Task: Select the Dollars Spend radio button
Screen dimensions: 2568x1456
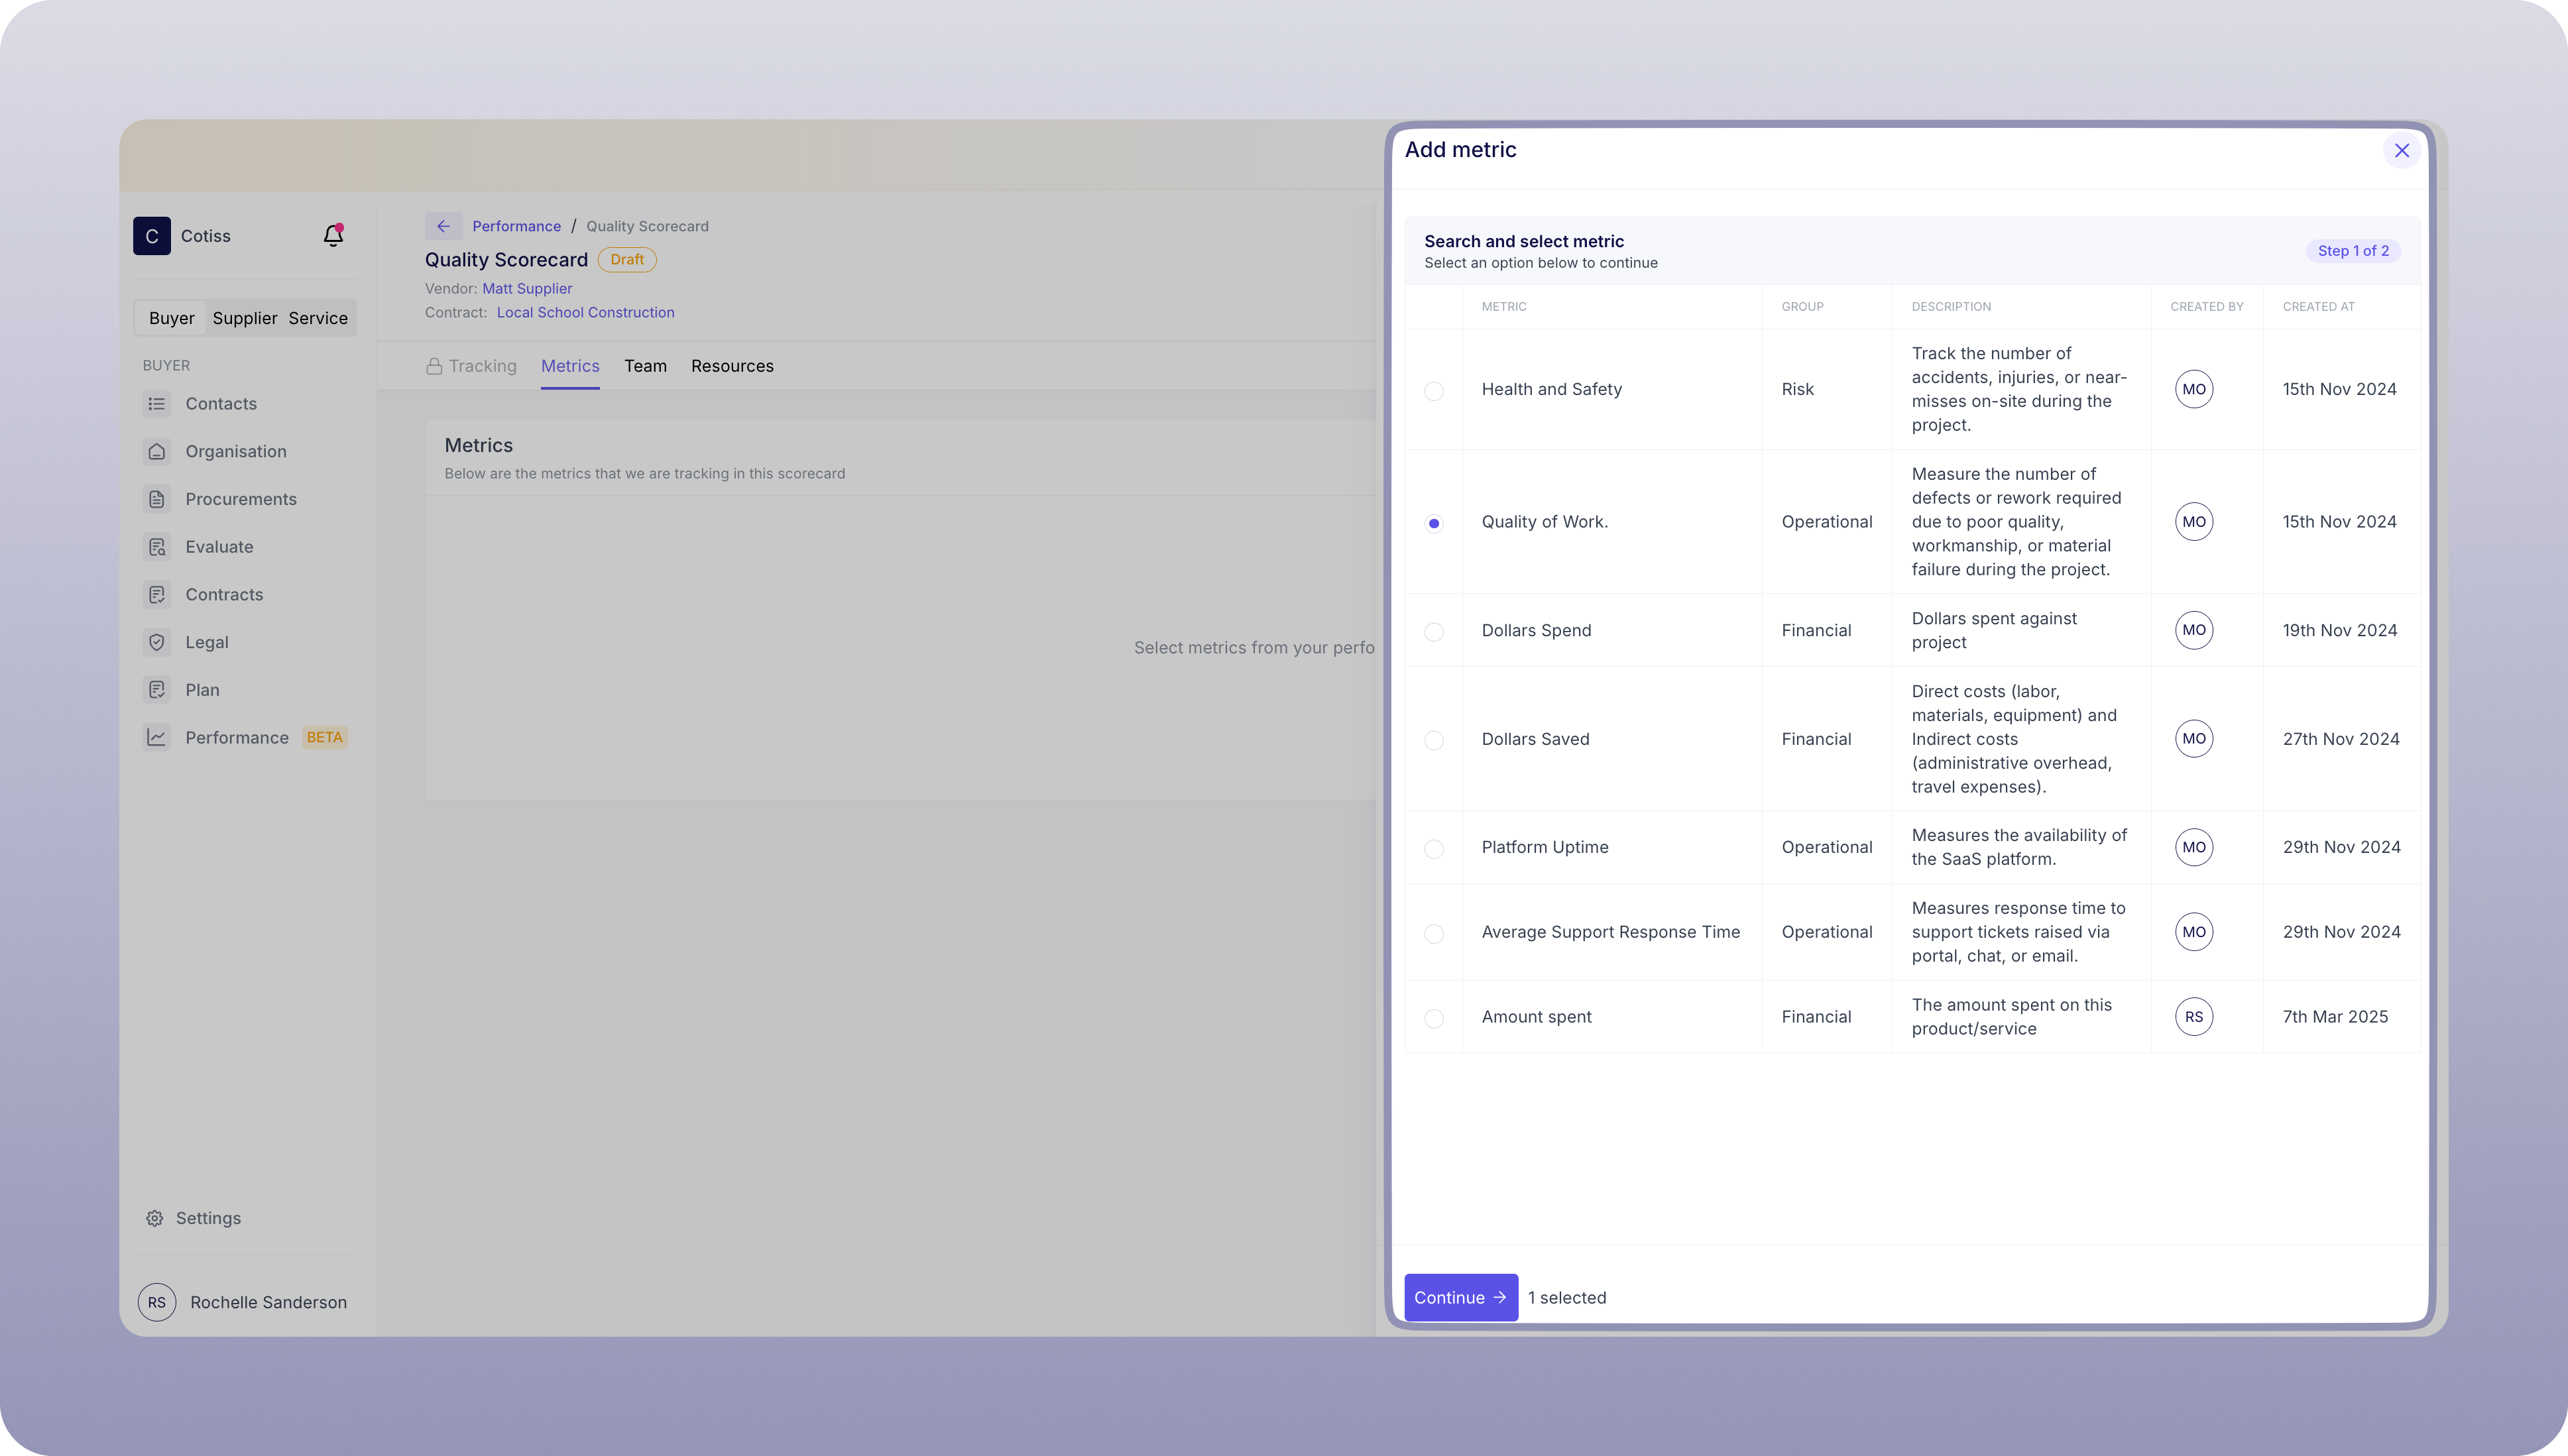Action: coord(1434,632)
